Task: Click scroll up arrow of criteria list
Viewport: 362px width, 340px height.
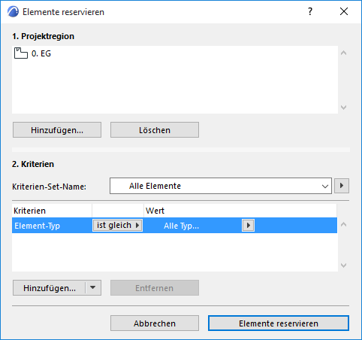Action: pyautogui.click(x=344, y=224)
